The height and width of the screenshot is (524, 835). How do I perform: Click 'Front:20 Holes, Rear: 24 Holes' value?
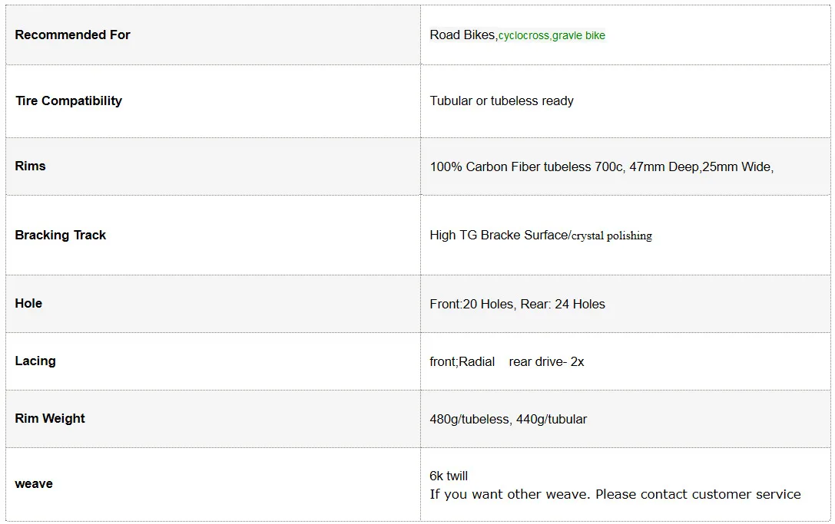pos(518,304)
